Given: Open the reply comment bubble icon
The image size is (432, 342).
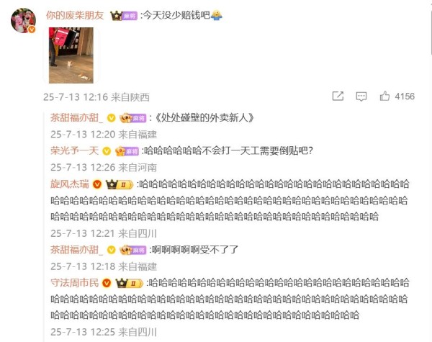Looking at the screenshot, I should pos(361,96).
